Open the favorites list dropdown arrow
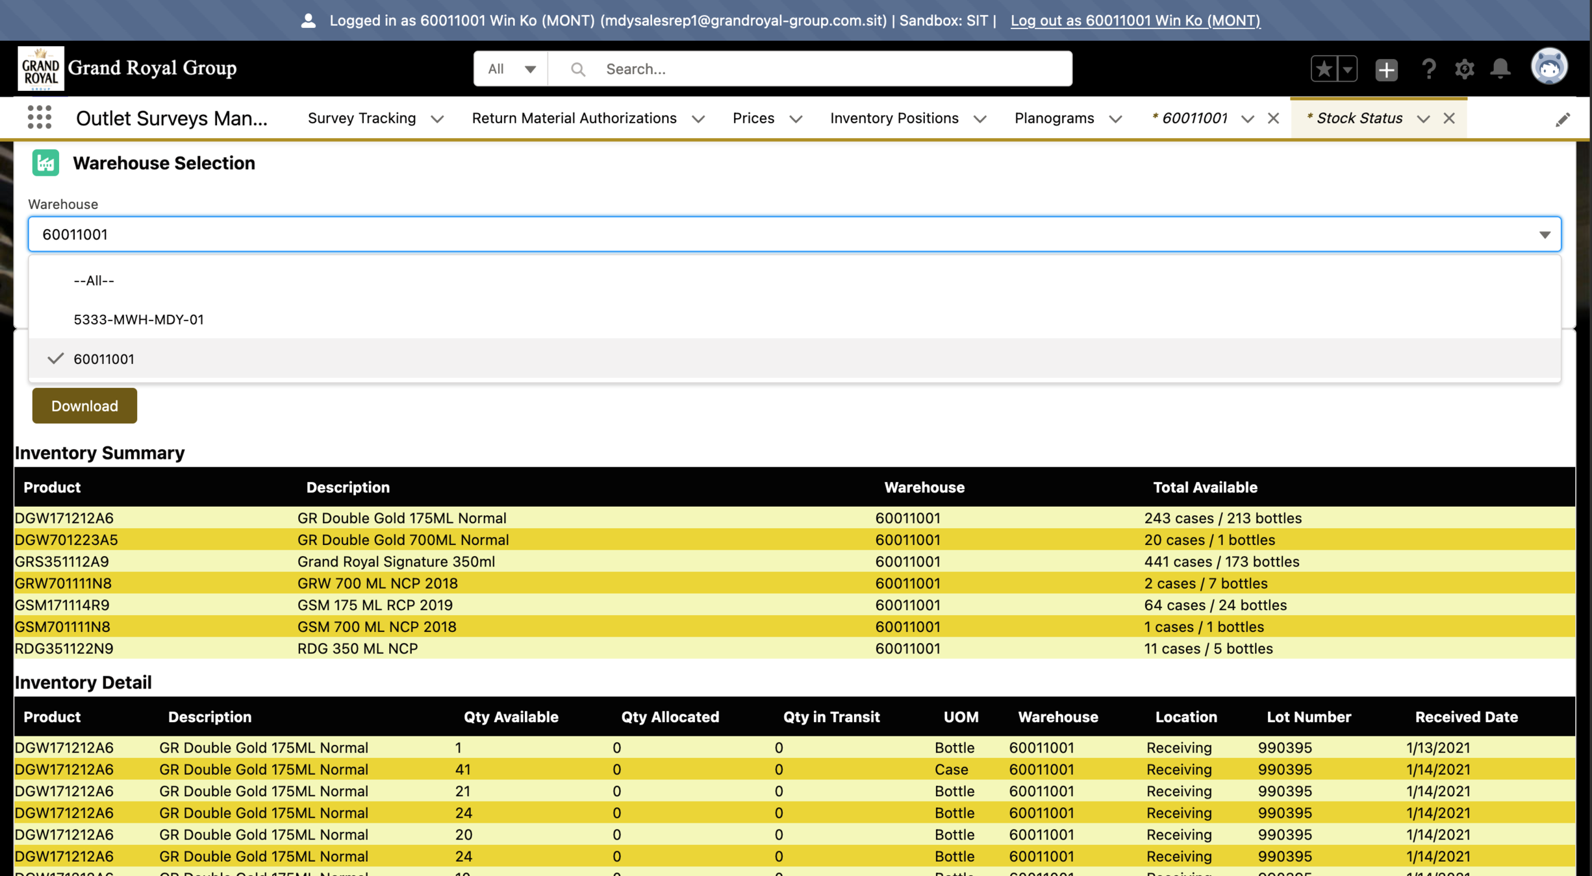This screenshot has height=876, width=1592. [x=1348, y=69]
